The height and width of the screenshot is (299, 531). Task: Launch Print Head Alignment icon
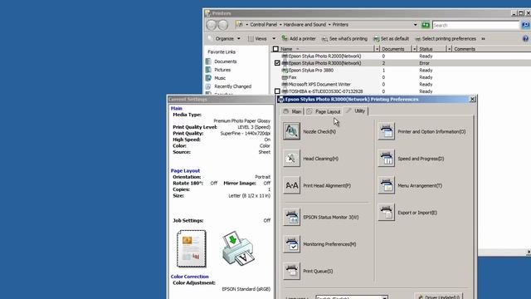[x=291, y=185]
